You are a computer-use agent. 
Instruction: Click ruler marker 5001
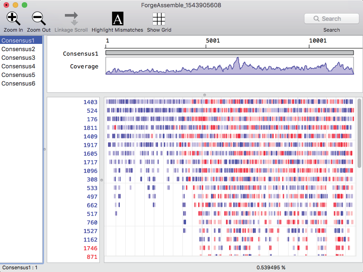(x=213, y=41)
